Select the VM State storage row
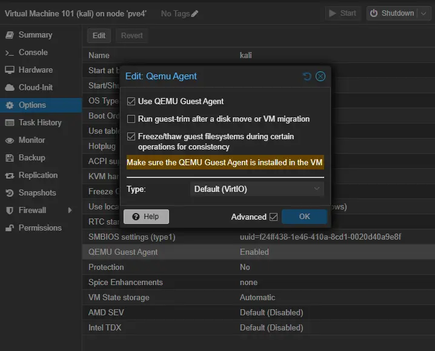This screenshot has width=435, height=351. pos(259,297)
